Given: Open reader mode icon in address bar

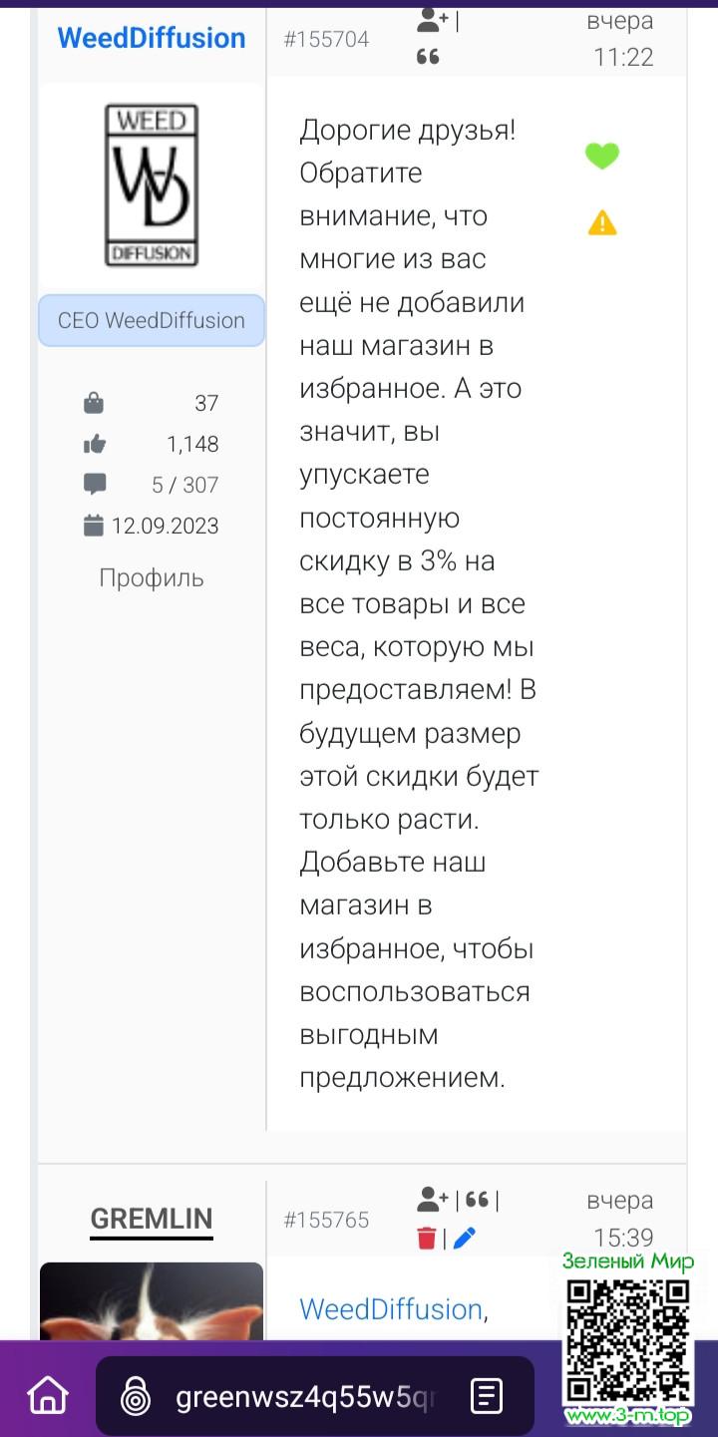Looking at the screenshot, I should (x=487, y=1396).
